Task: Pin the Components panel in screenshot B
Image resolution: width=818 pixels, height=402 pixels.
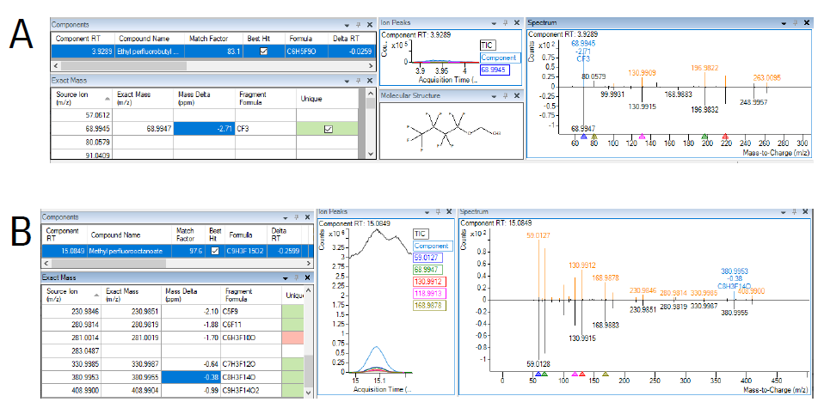Action: (296, 217)
